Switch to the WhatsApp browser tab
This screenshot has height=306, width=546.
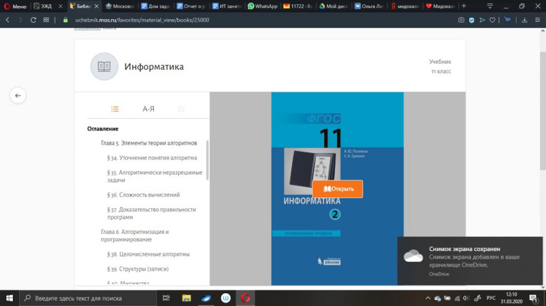click(x=262, y=6)
